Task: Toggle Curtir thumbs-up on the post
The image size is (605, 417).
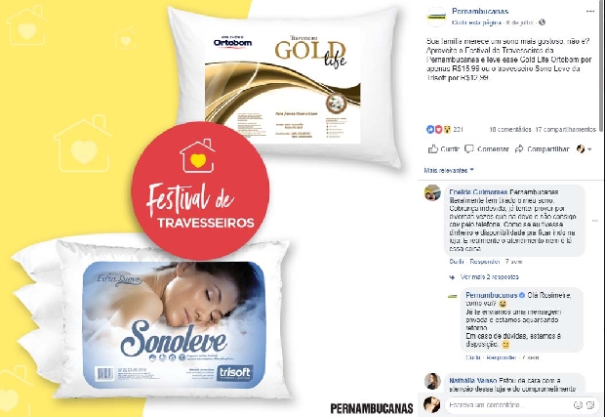Action: click(x=444, y=149)
